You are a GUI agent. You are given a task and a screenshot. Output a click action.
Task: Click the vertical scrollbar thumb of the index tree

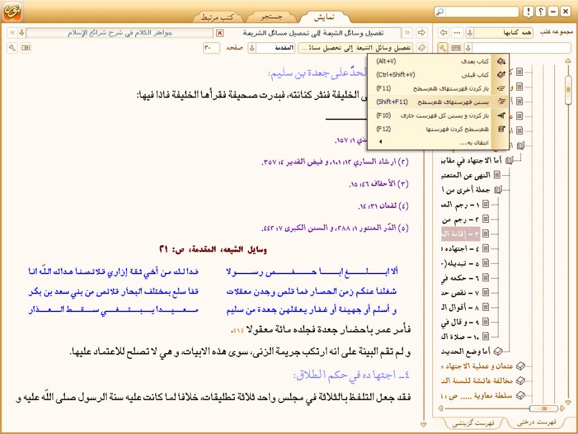(568, 89)
